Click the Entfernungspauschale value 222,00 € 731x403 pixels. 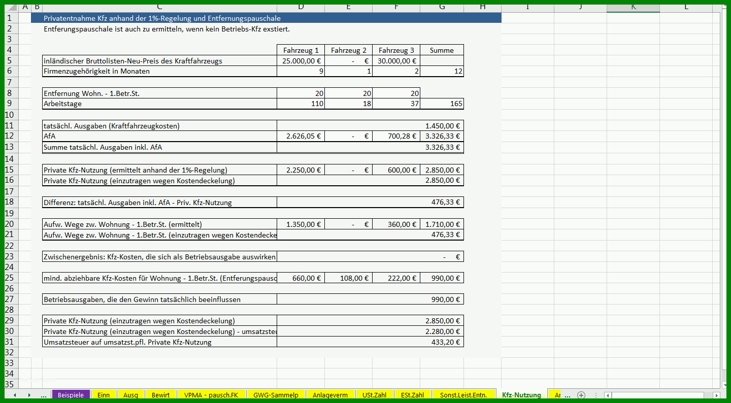click(396, 278)
